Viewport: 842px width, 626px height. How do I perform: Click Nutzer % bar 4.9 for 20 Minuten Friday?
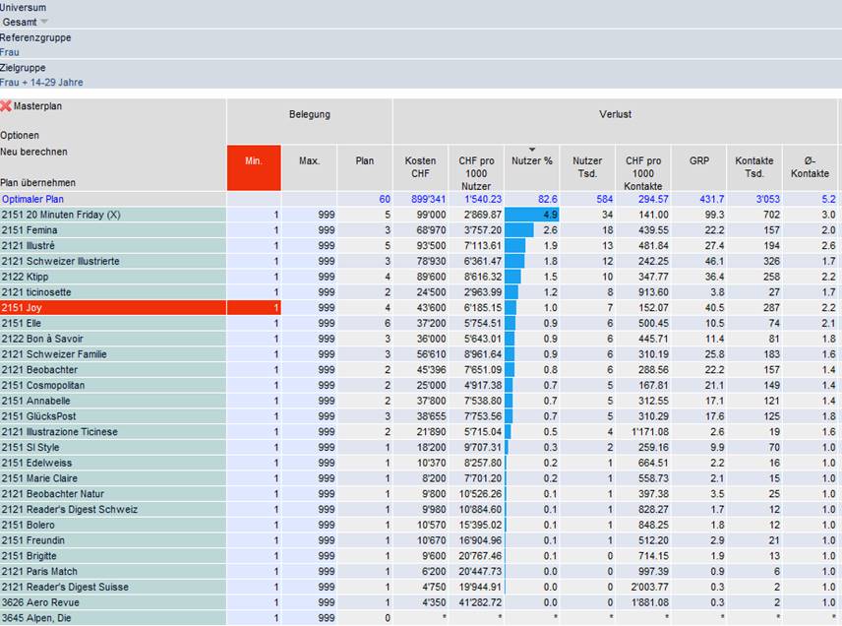point(532,215)
